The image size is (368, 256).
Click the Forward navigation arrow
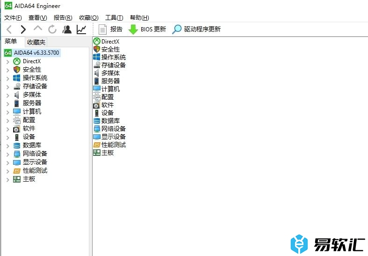(23, 29)
